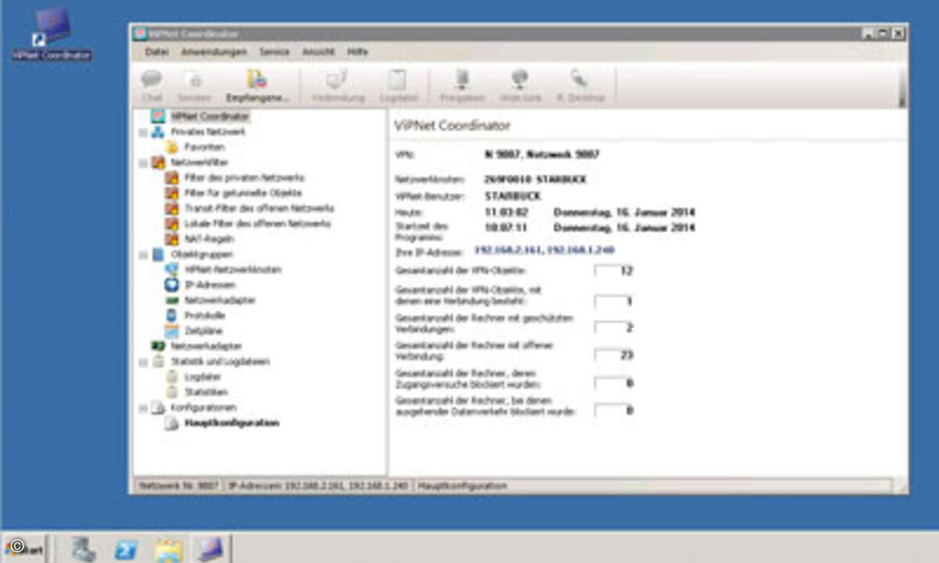939x563 pixels.
Task: Open Filter des privaten Netzwerks
Action: (245, 178)
